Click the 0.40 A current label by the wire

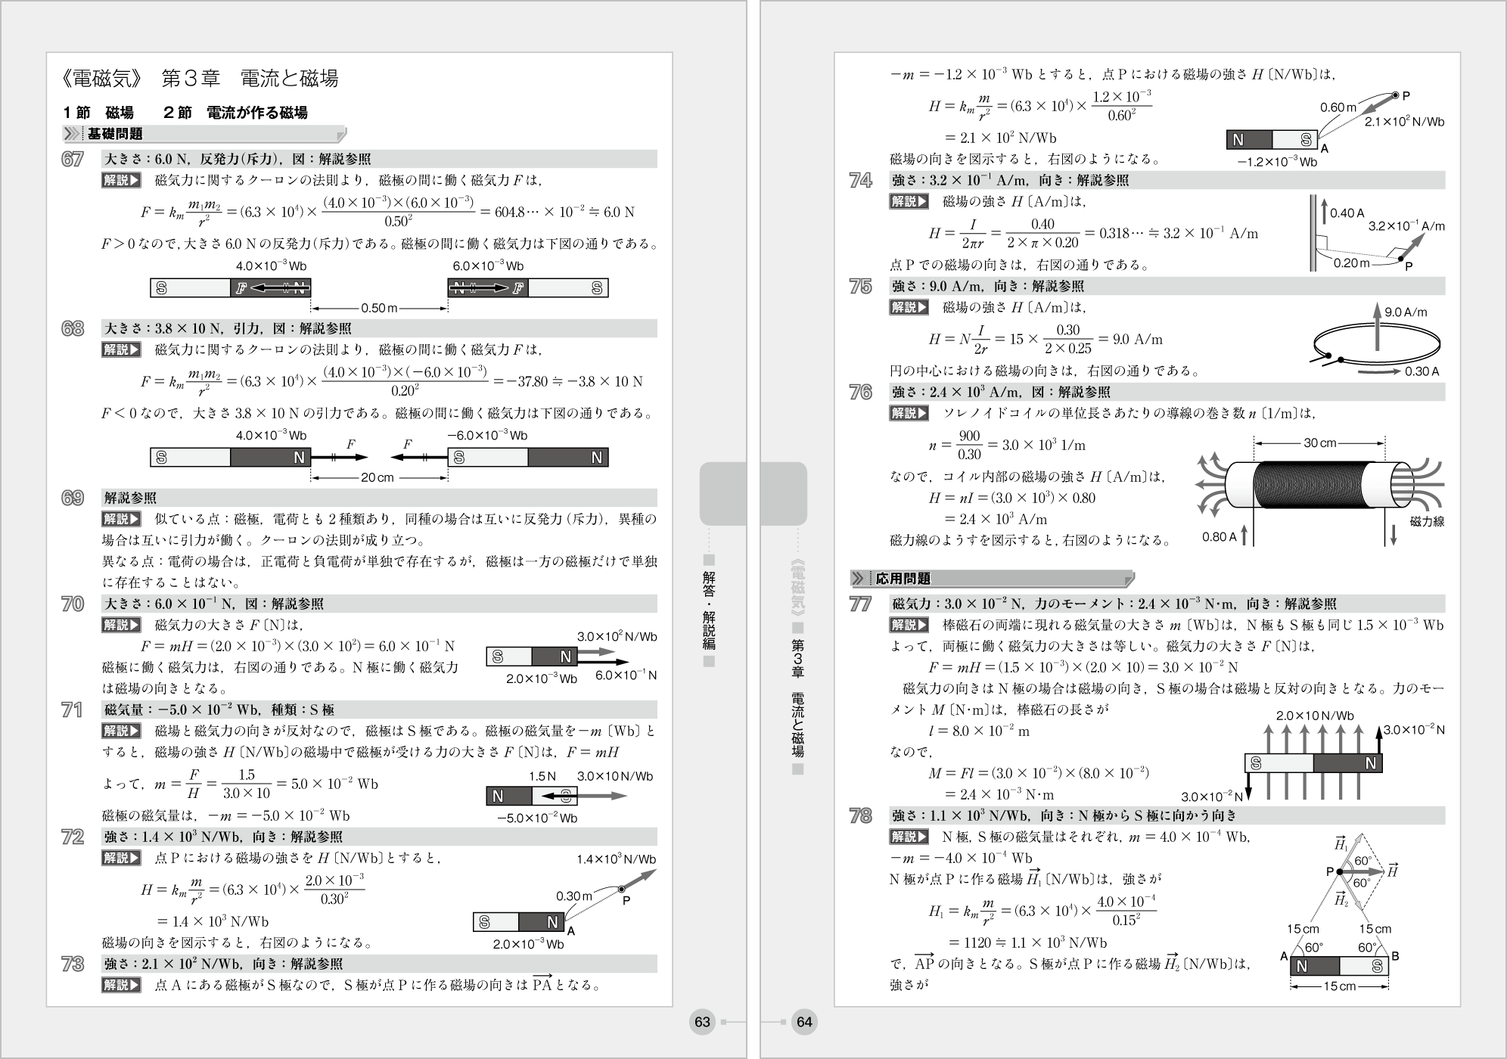(1347, 213)
